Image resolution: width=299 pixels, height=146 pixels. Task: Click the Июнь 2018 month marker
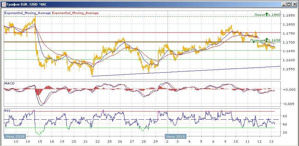tap(15, 136)
